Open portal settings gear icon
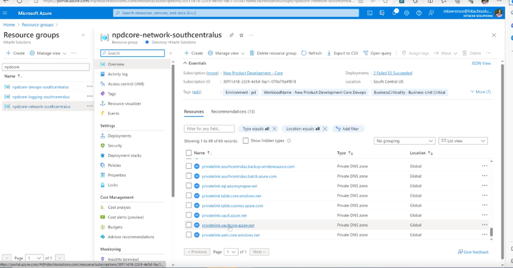This screenshot has width=513, height=268. click(407, 13)
